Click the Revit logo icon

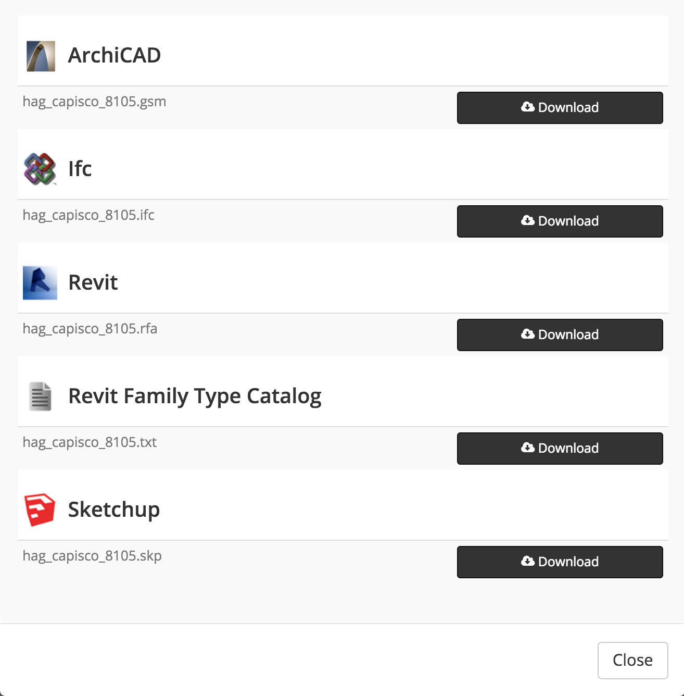[40, 283]
